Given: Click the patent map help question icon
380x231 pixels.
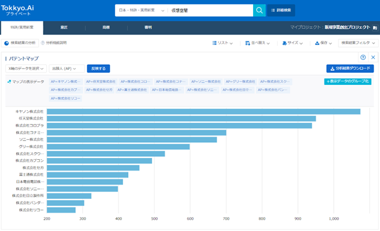Looking at the screenshot, I should pos(363,57).
